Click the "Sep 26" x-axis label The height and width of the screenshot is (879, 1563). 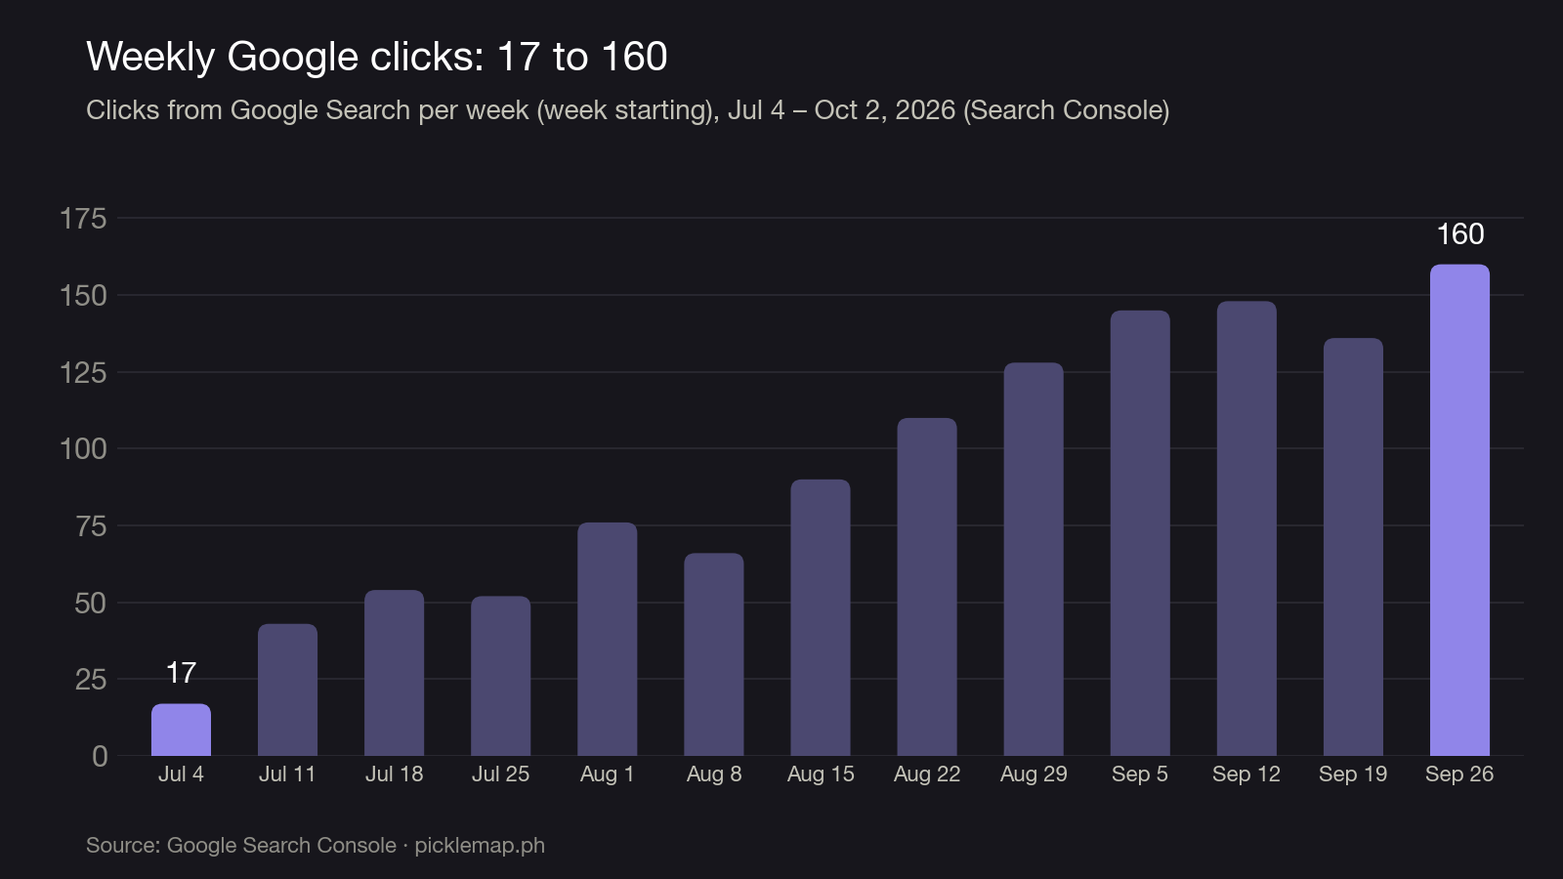pos(1459,774)
